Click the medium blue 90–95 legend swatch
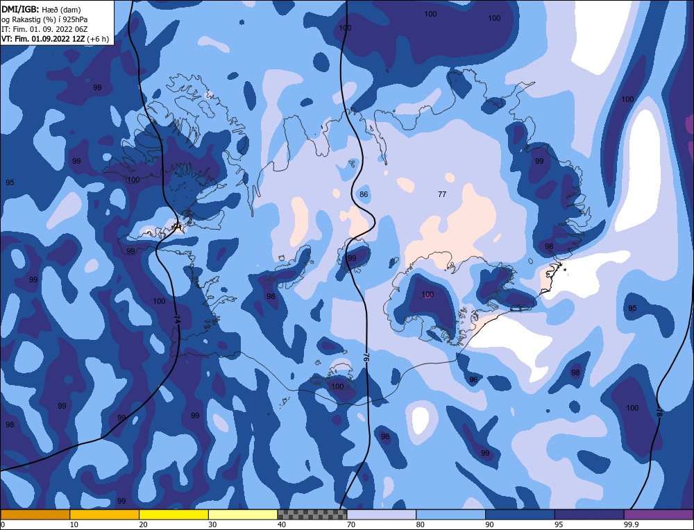Viewport: 694px width, 530px height. [x=520, y=515]
